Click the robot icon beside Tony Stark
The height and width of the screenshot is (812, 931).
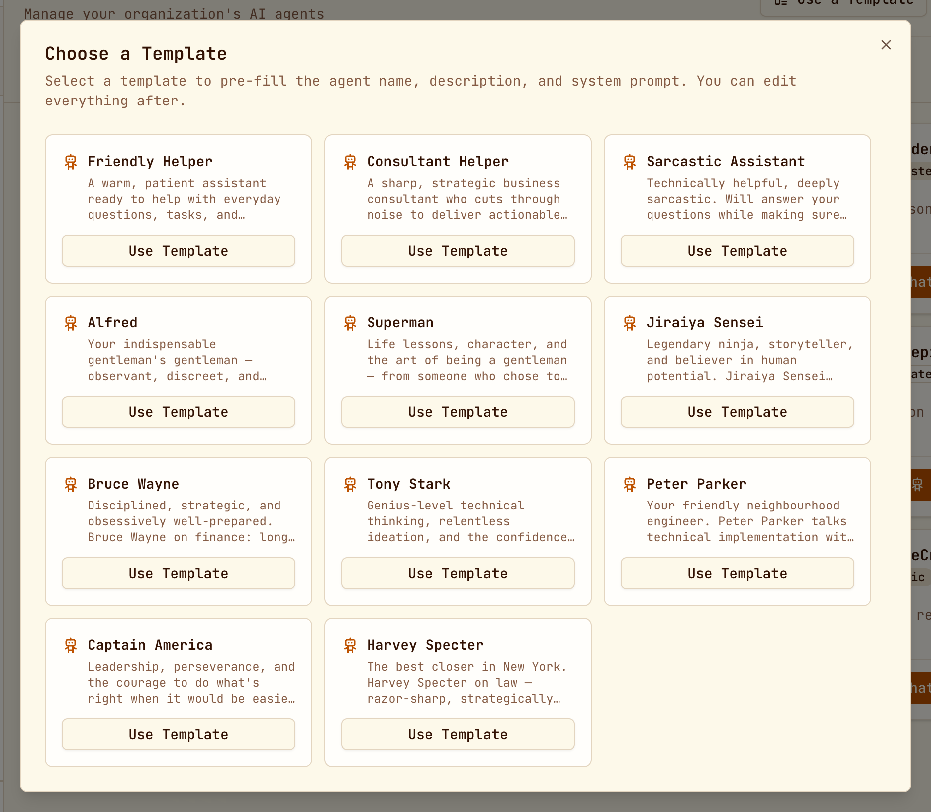pos(350,484)
